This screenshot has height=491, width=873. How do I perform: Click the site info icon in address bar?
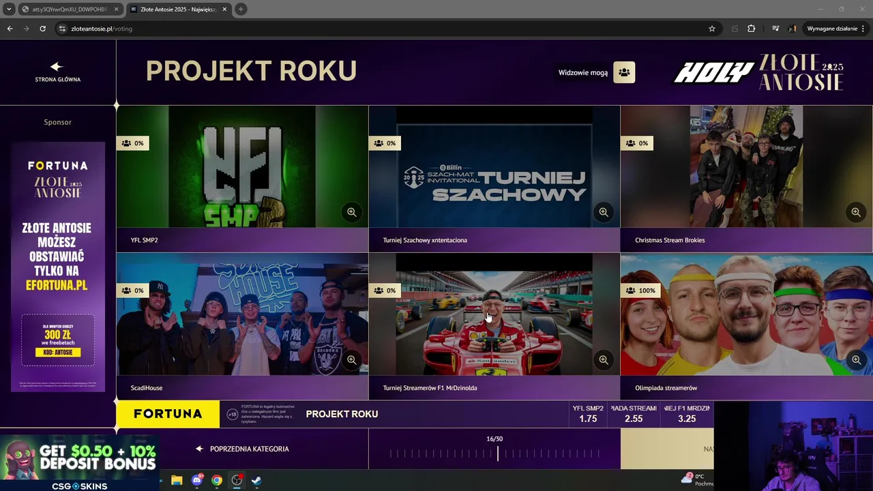62,29
